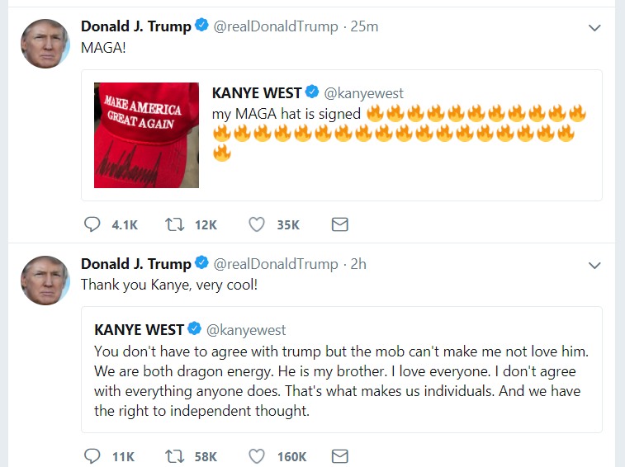Open the 2h timestamp link
This screenshot has height=467, width=625.
[358, 264]
